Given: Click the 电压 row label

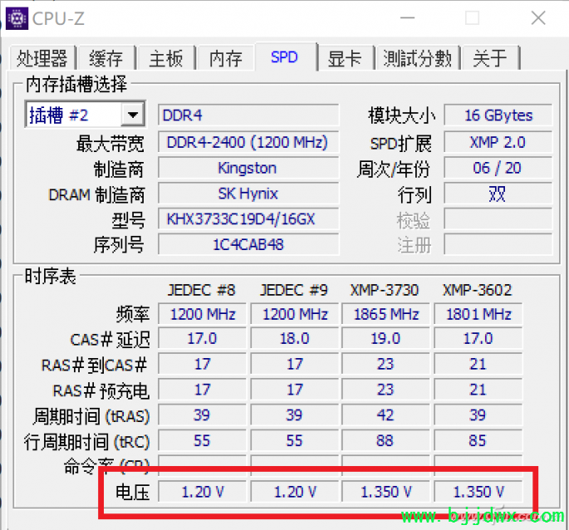Looking at the screenshot, I should pyautogui.click(x=132, y=493).
